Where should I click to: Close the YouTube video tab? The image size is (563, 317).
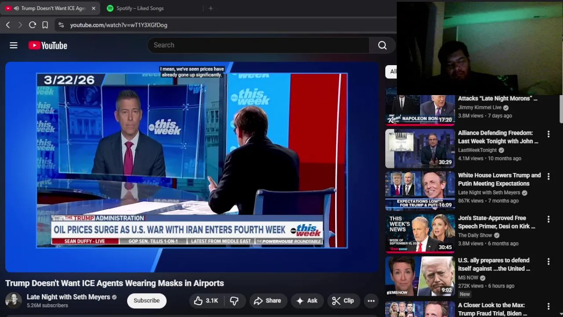(93, 8)
